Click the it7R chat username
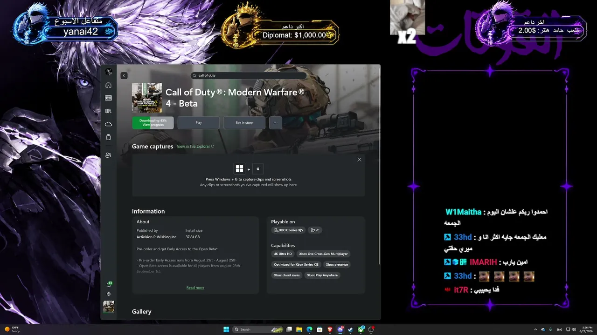 460,290
